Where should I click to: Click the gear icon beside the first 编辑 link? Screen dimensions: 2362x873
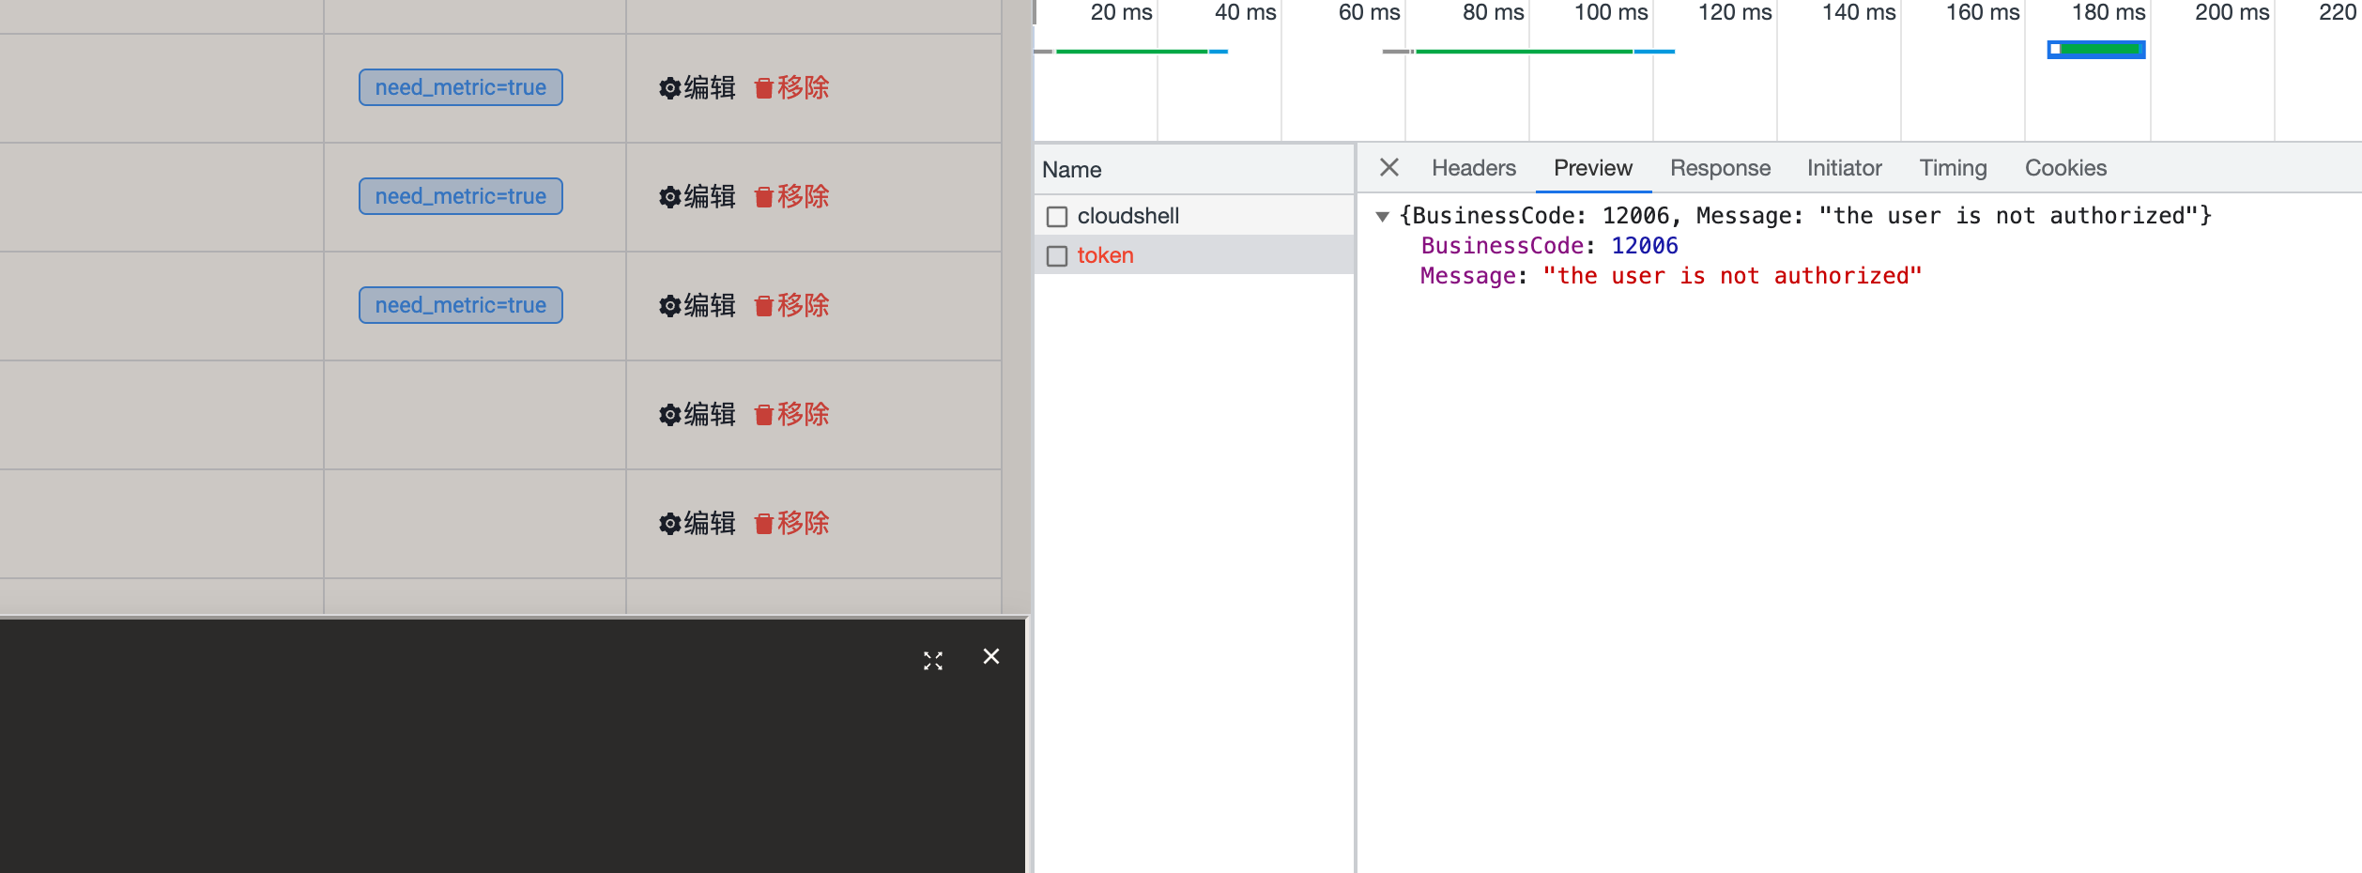coord(670,87)
